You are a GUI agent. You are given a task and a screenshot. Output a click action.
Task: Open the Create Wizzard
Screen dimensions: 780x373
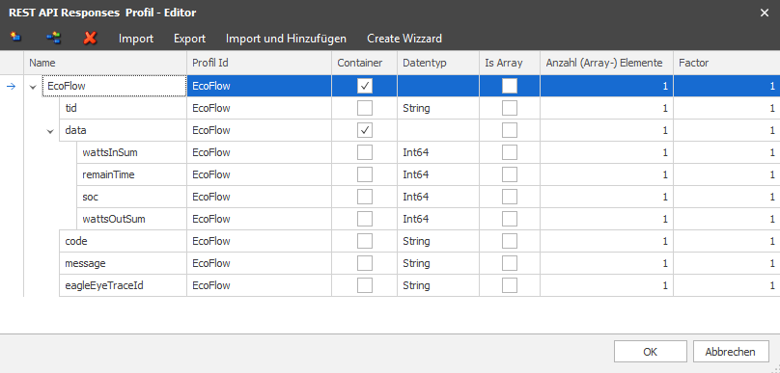click(404, 39)
